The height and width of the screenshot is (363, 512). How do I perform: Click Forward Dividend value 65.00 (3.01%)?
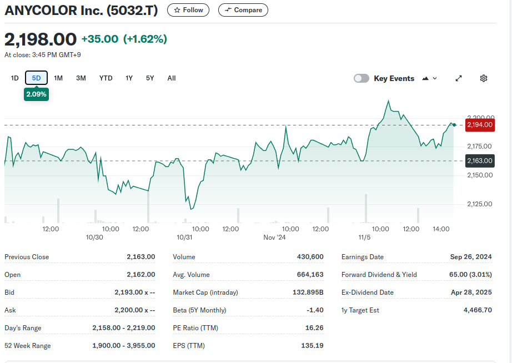click(470, 275)
